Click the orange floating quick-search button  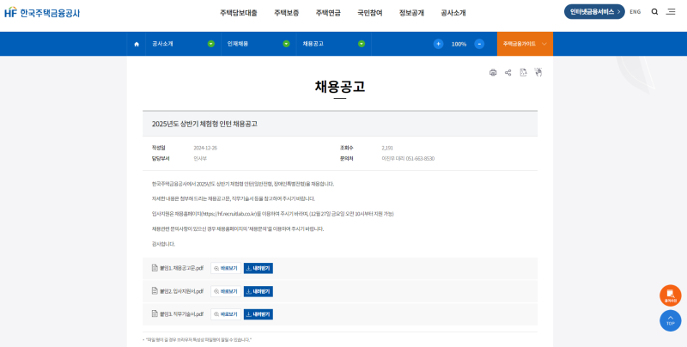click(671, 295)
